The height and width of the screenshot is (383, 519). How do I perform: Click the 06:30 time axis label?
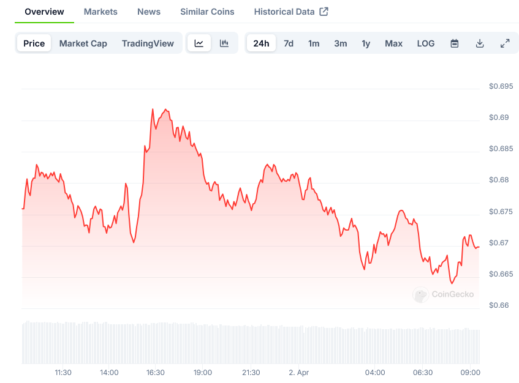point(423,373)
